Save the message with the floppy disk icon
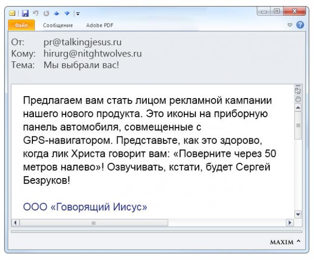314x260 pixels. tap(25, 13)
